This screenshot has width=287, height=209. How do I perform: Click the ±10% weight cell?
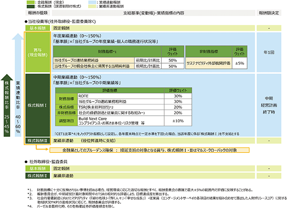(x=178, y=121)
